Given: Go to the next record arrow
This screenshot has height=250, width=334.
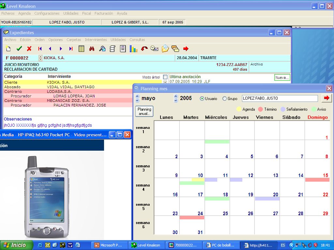Looking at the screenshot, I should [x=61, y=49].
